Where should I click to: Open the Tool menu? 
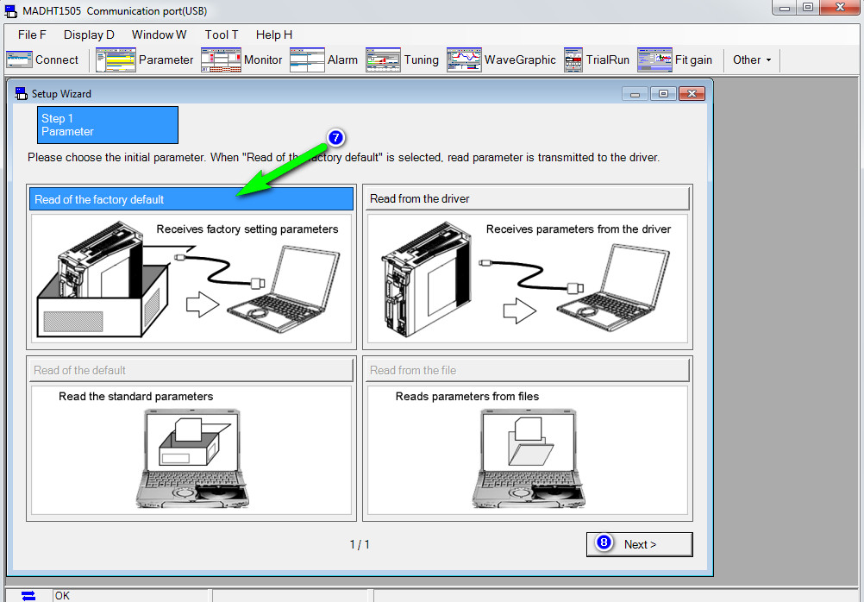(x=222, y=34)
